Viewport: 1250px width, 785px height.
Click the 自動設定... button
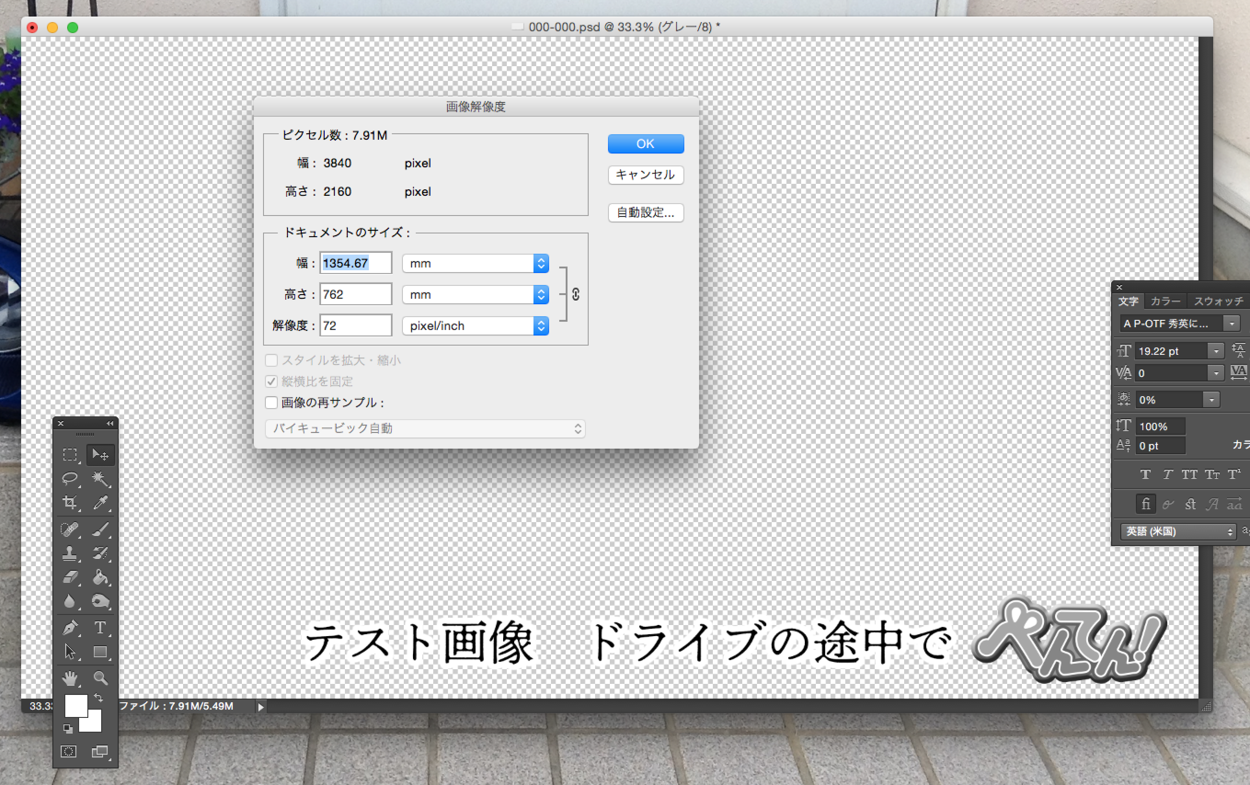tap(645, 213)
